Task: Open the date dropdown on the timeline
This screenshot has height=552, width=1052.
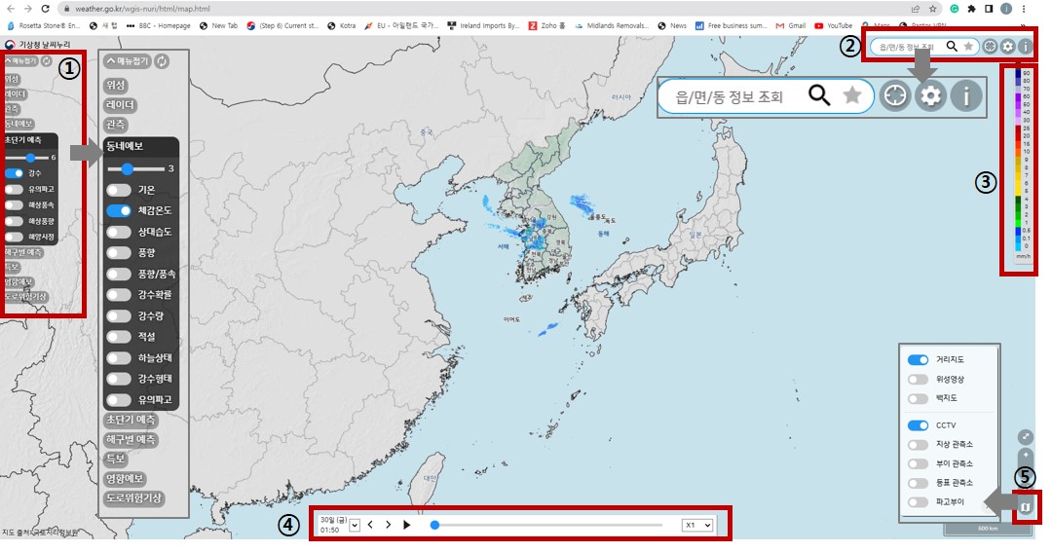Action: [355, 525]
